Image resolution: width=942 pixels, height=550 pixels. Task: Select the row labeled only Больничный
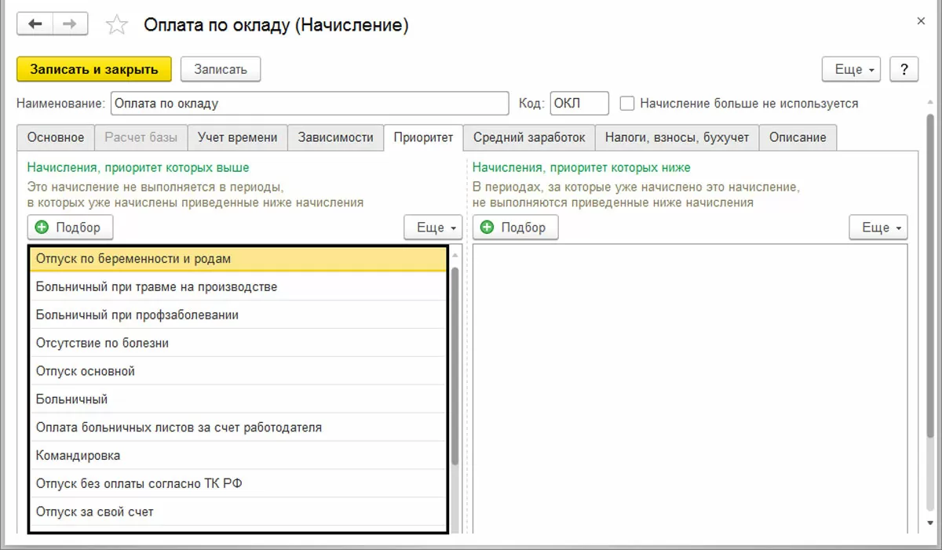coord(238,399)
